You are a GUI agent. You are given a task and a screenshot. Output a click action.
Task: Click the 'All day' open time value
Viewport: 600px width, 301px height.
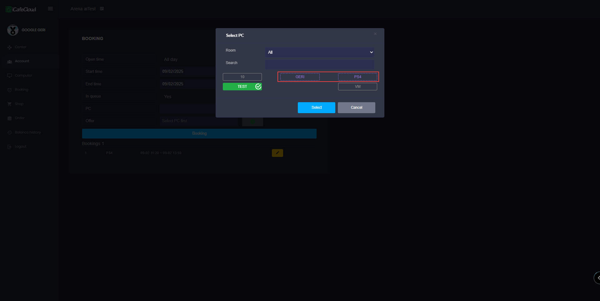[171, 59]
